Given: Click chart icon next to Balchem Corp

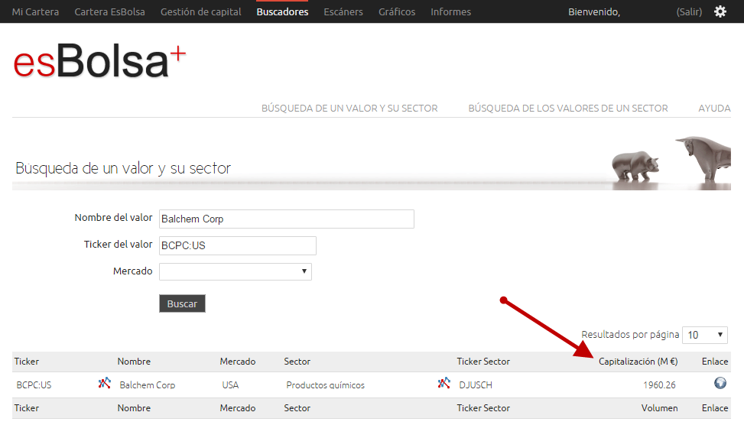Looking at the screenshot, I should pyautogui.click(x=105, y=384).
